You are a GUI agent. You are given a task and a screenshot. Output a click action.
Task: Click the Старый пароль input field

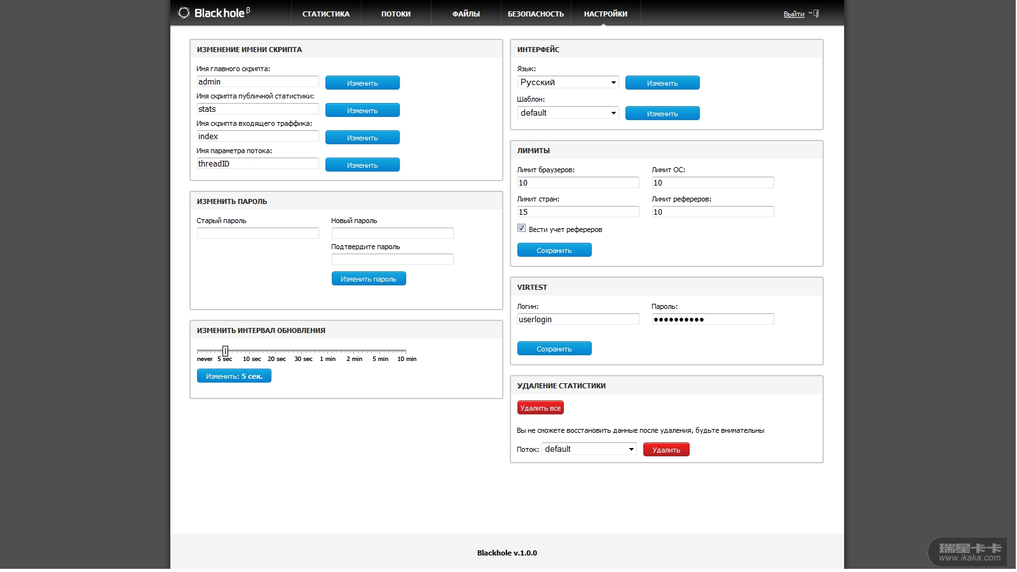[x=257, y=233]
